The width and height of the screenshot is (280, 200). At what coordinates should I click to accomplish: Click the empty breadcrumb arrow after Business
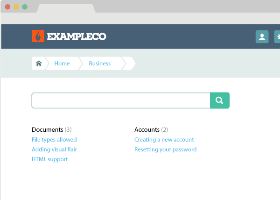129,64
